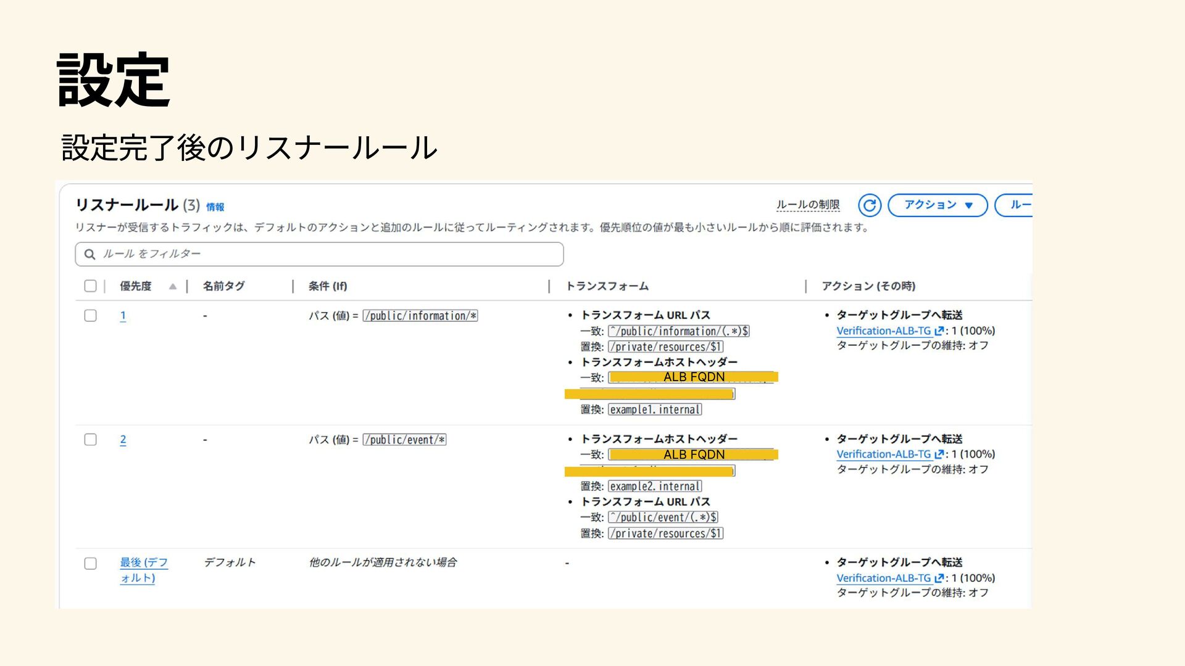Click the search magnifier icon in filter
Viewport: 1185px width, 666px height.
[x=90, y=254]
